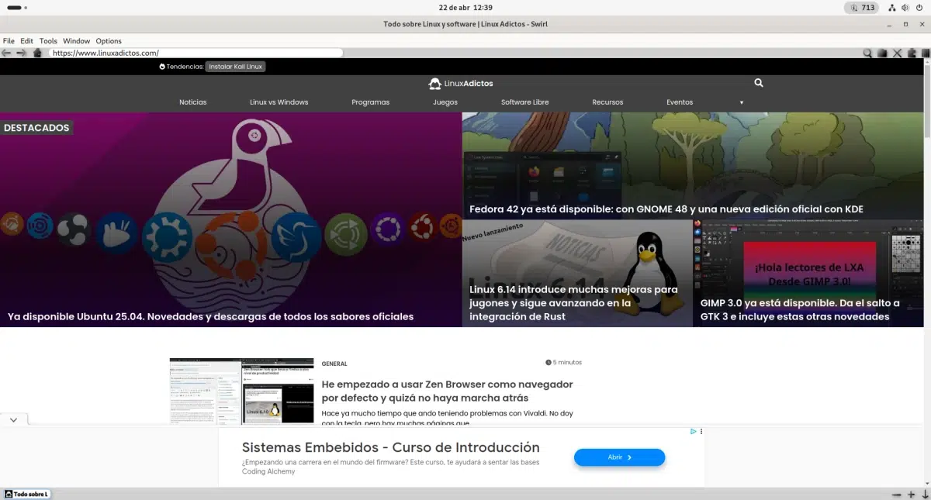Screen dimensions: 931x500
Task: Click the X stop icon in toolbar
Action: click(897, 53)
